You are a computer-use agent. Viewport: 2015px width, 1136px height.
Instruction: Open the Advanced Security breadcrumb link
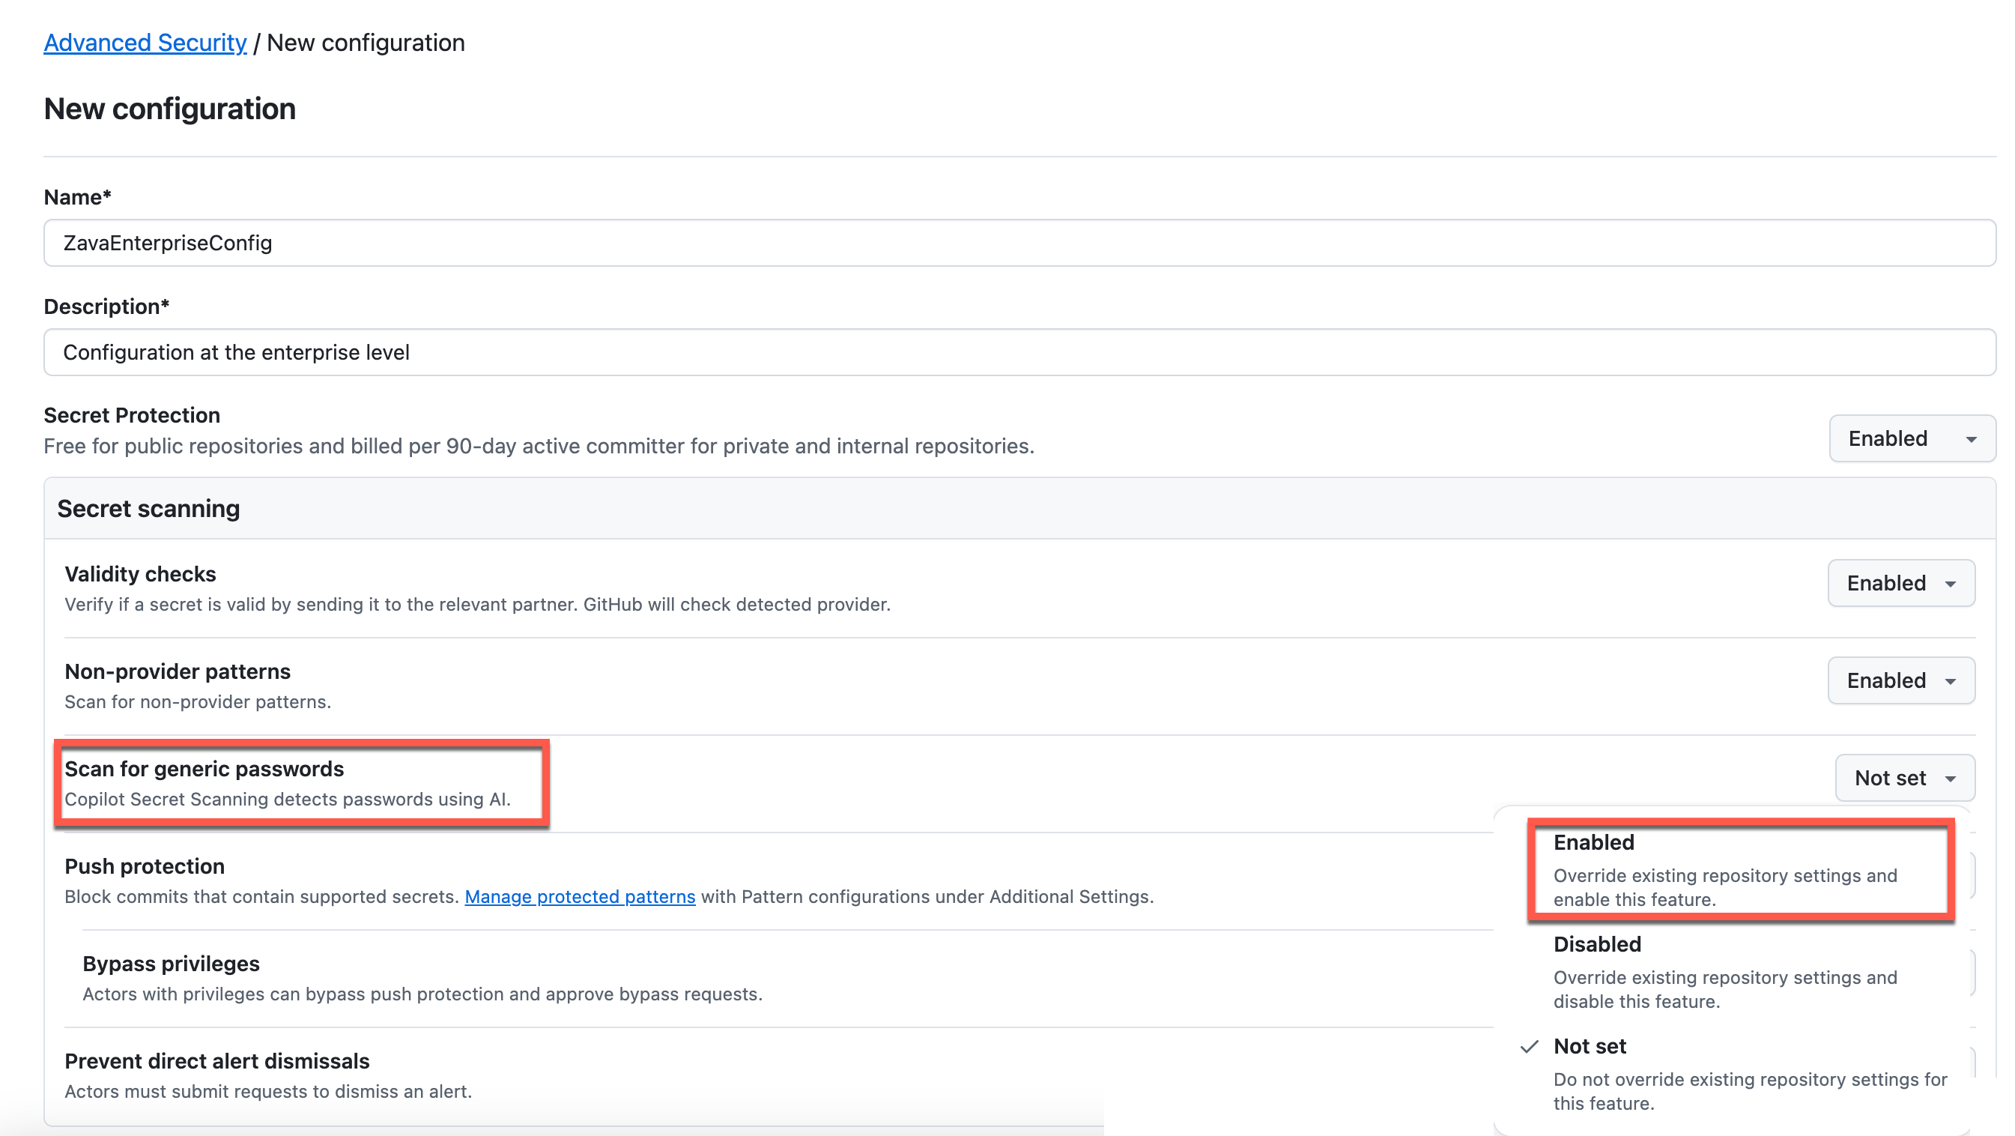pos(145,42)
